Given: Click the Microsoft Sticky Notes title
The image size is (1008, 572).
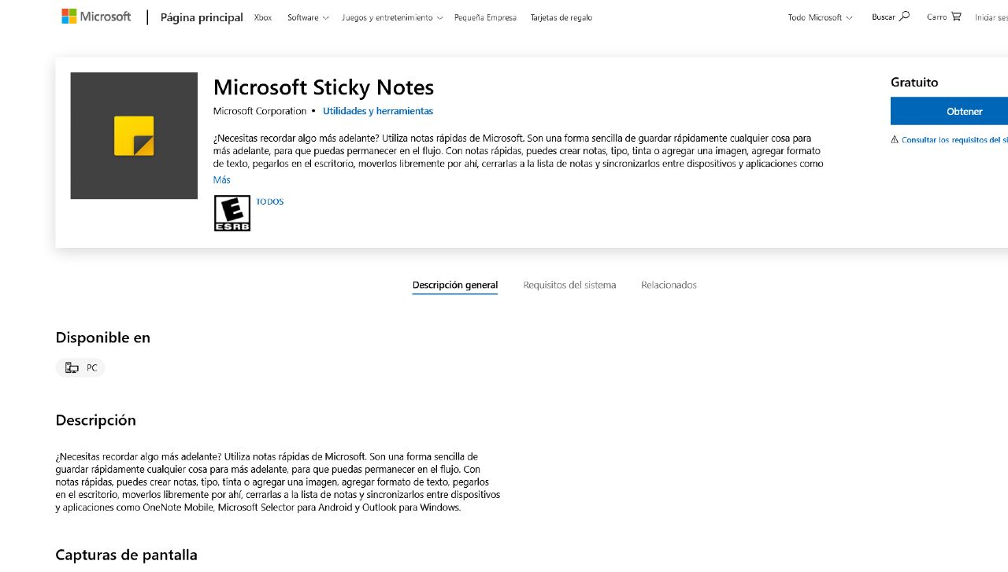Looking at the screenshot, I should (324, 87).
